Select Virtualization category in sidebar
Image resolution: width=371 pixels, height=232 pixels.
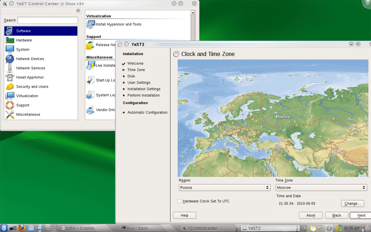point(41,96)
